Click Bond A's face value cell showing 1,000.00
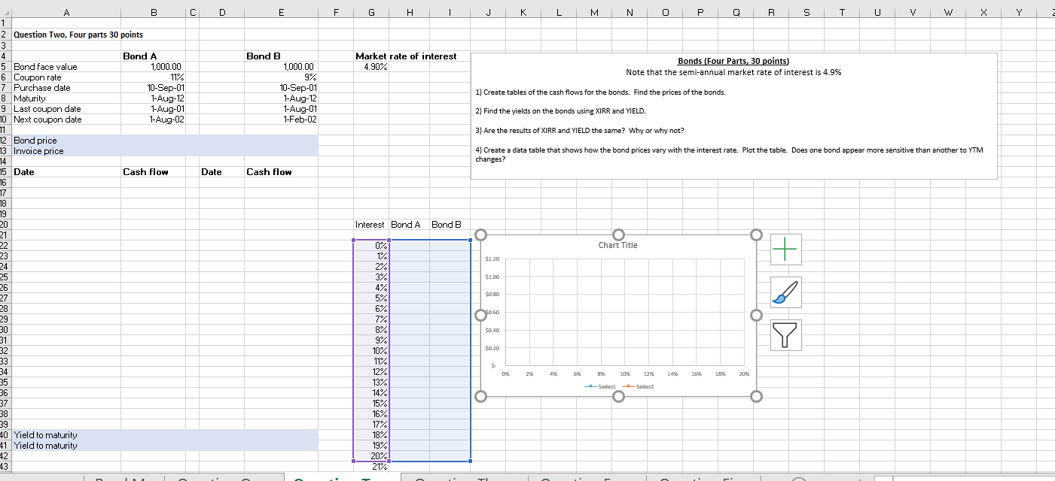Image resolution: width=1055 pixels, height=481 pixels. pyautogui.click(x=154, y=66)
